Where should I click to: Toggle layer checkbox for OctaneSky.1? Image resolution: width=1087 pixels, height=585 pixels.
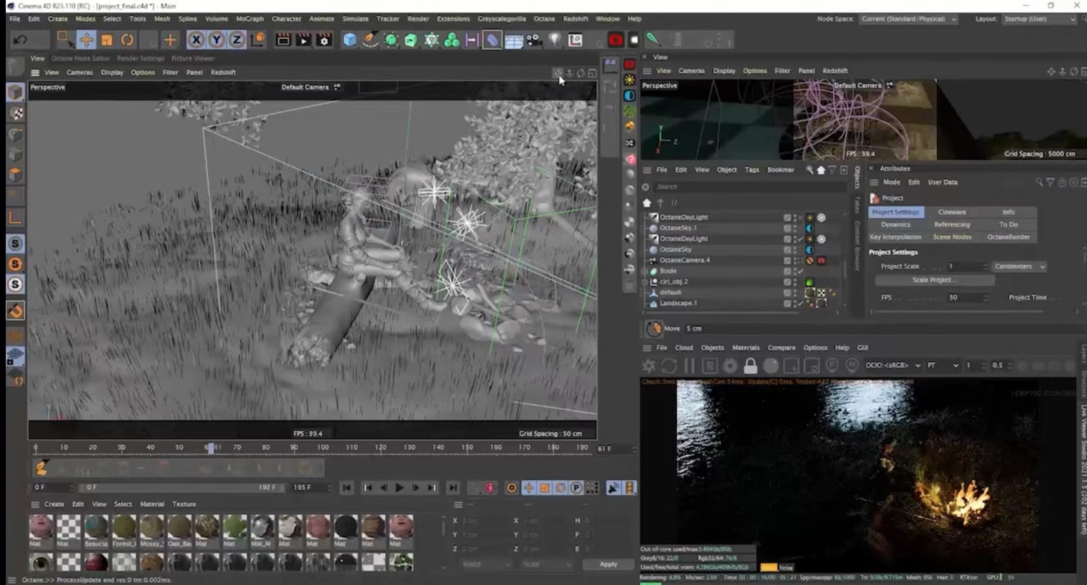click(x=787, y=228)
